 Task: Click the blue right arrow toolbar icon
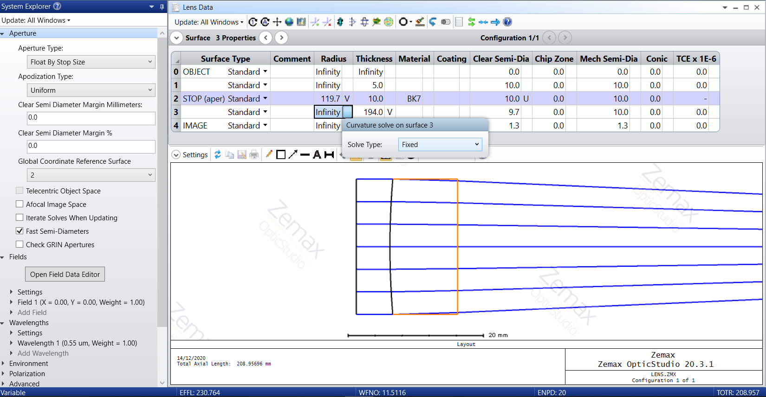(x=495, y=22)
